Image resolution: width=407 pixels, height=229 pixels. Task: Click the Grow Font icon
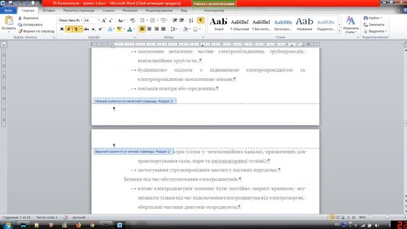(x=104, y=20)
